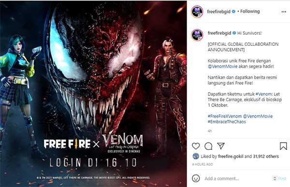This screenshot has height=187, width=290.
Task: Click the Free Fire Venom poster image
Action: pyautogui.click(x=93, y=93)
